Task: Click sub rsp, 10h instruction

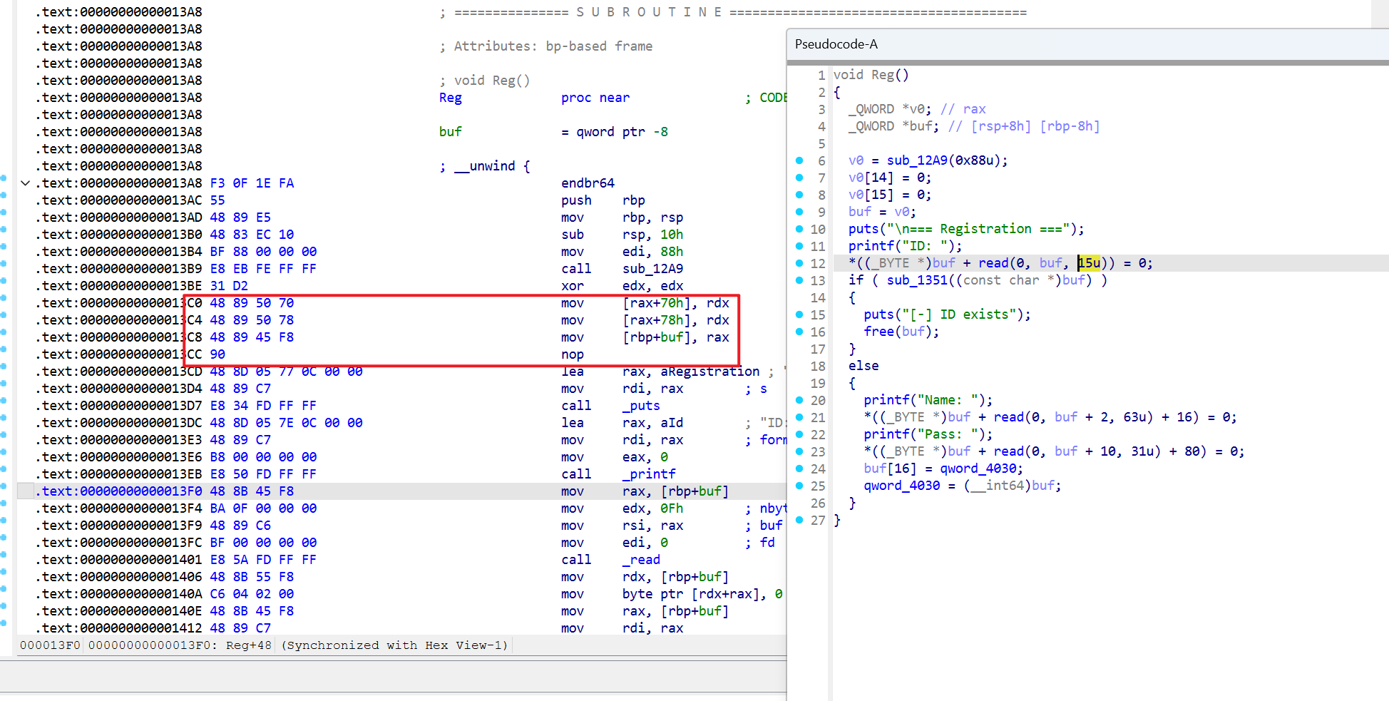Action: click(622, 235)
